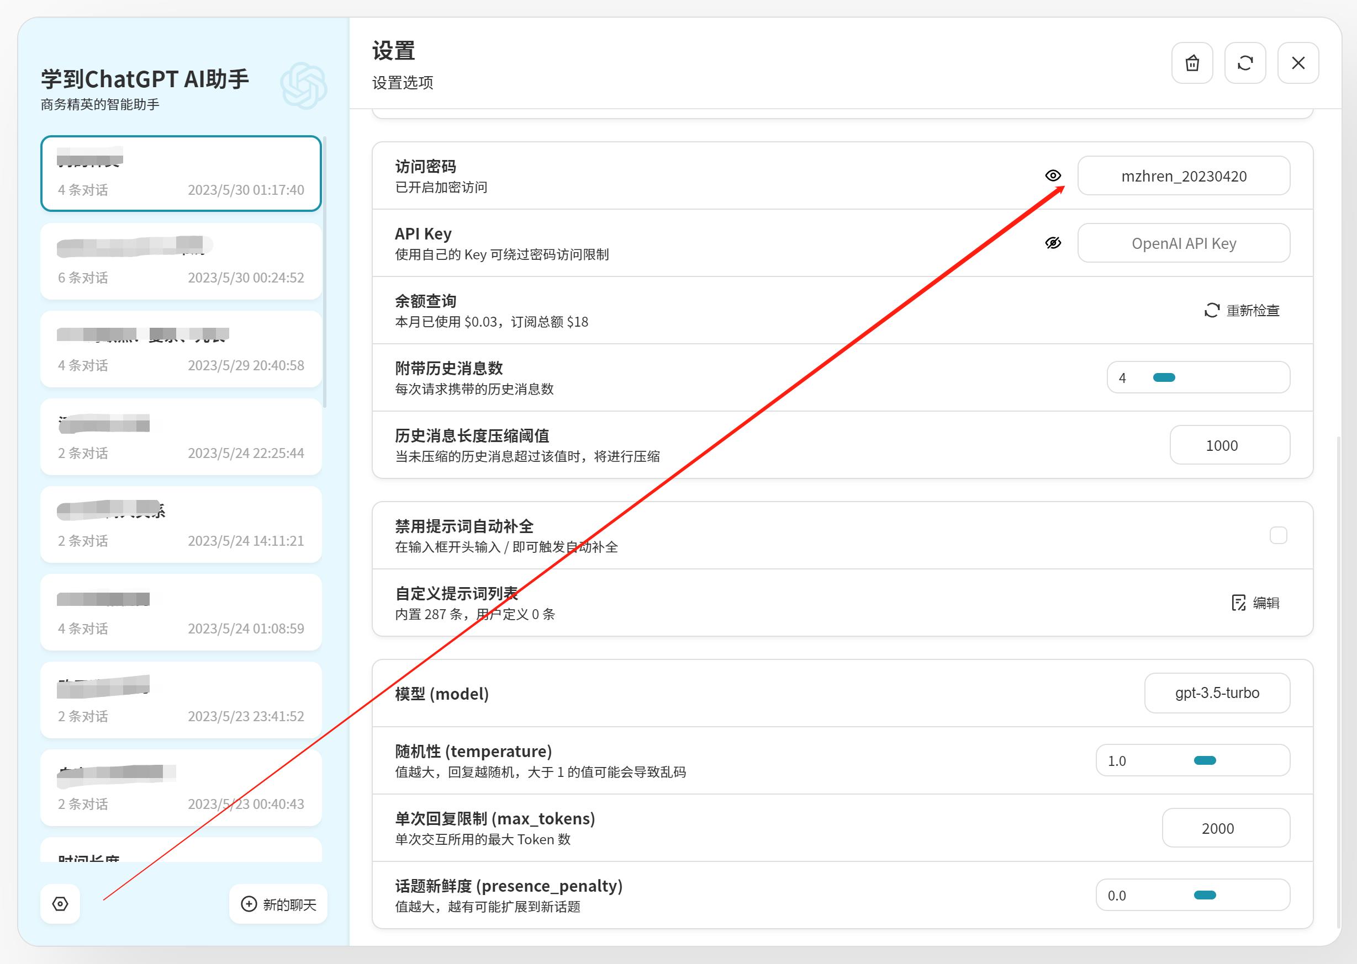Click the 自定义提示词列表 label
The height and width of the screenshot is (964, 1357).
(x=456, y=594)
